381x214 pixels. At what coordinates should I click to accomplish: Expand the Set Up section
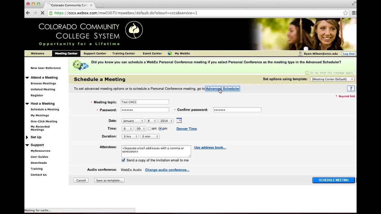27,137
